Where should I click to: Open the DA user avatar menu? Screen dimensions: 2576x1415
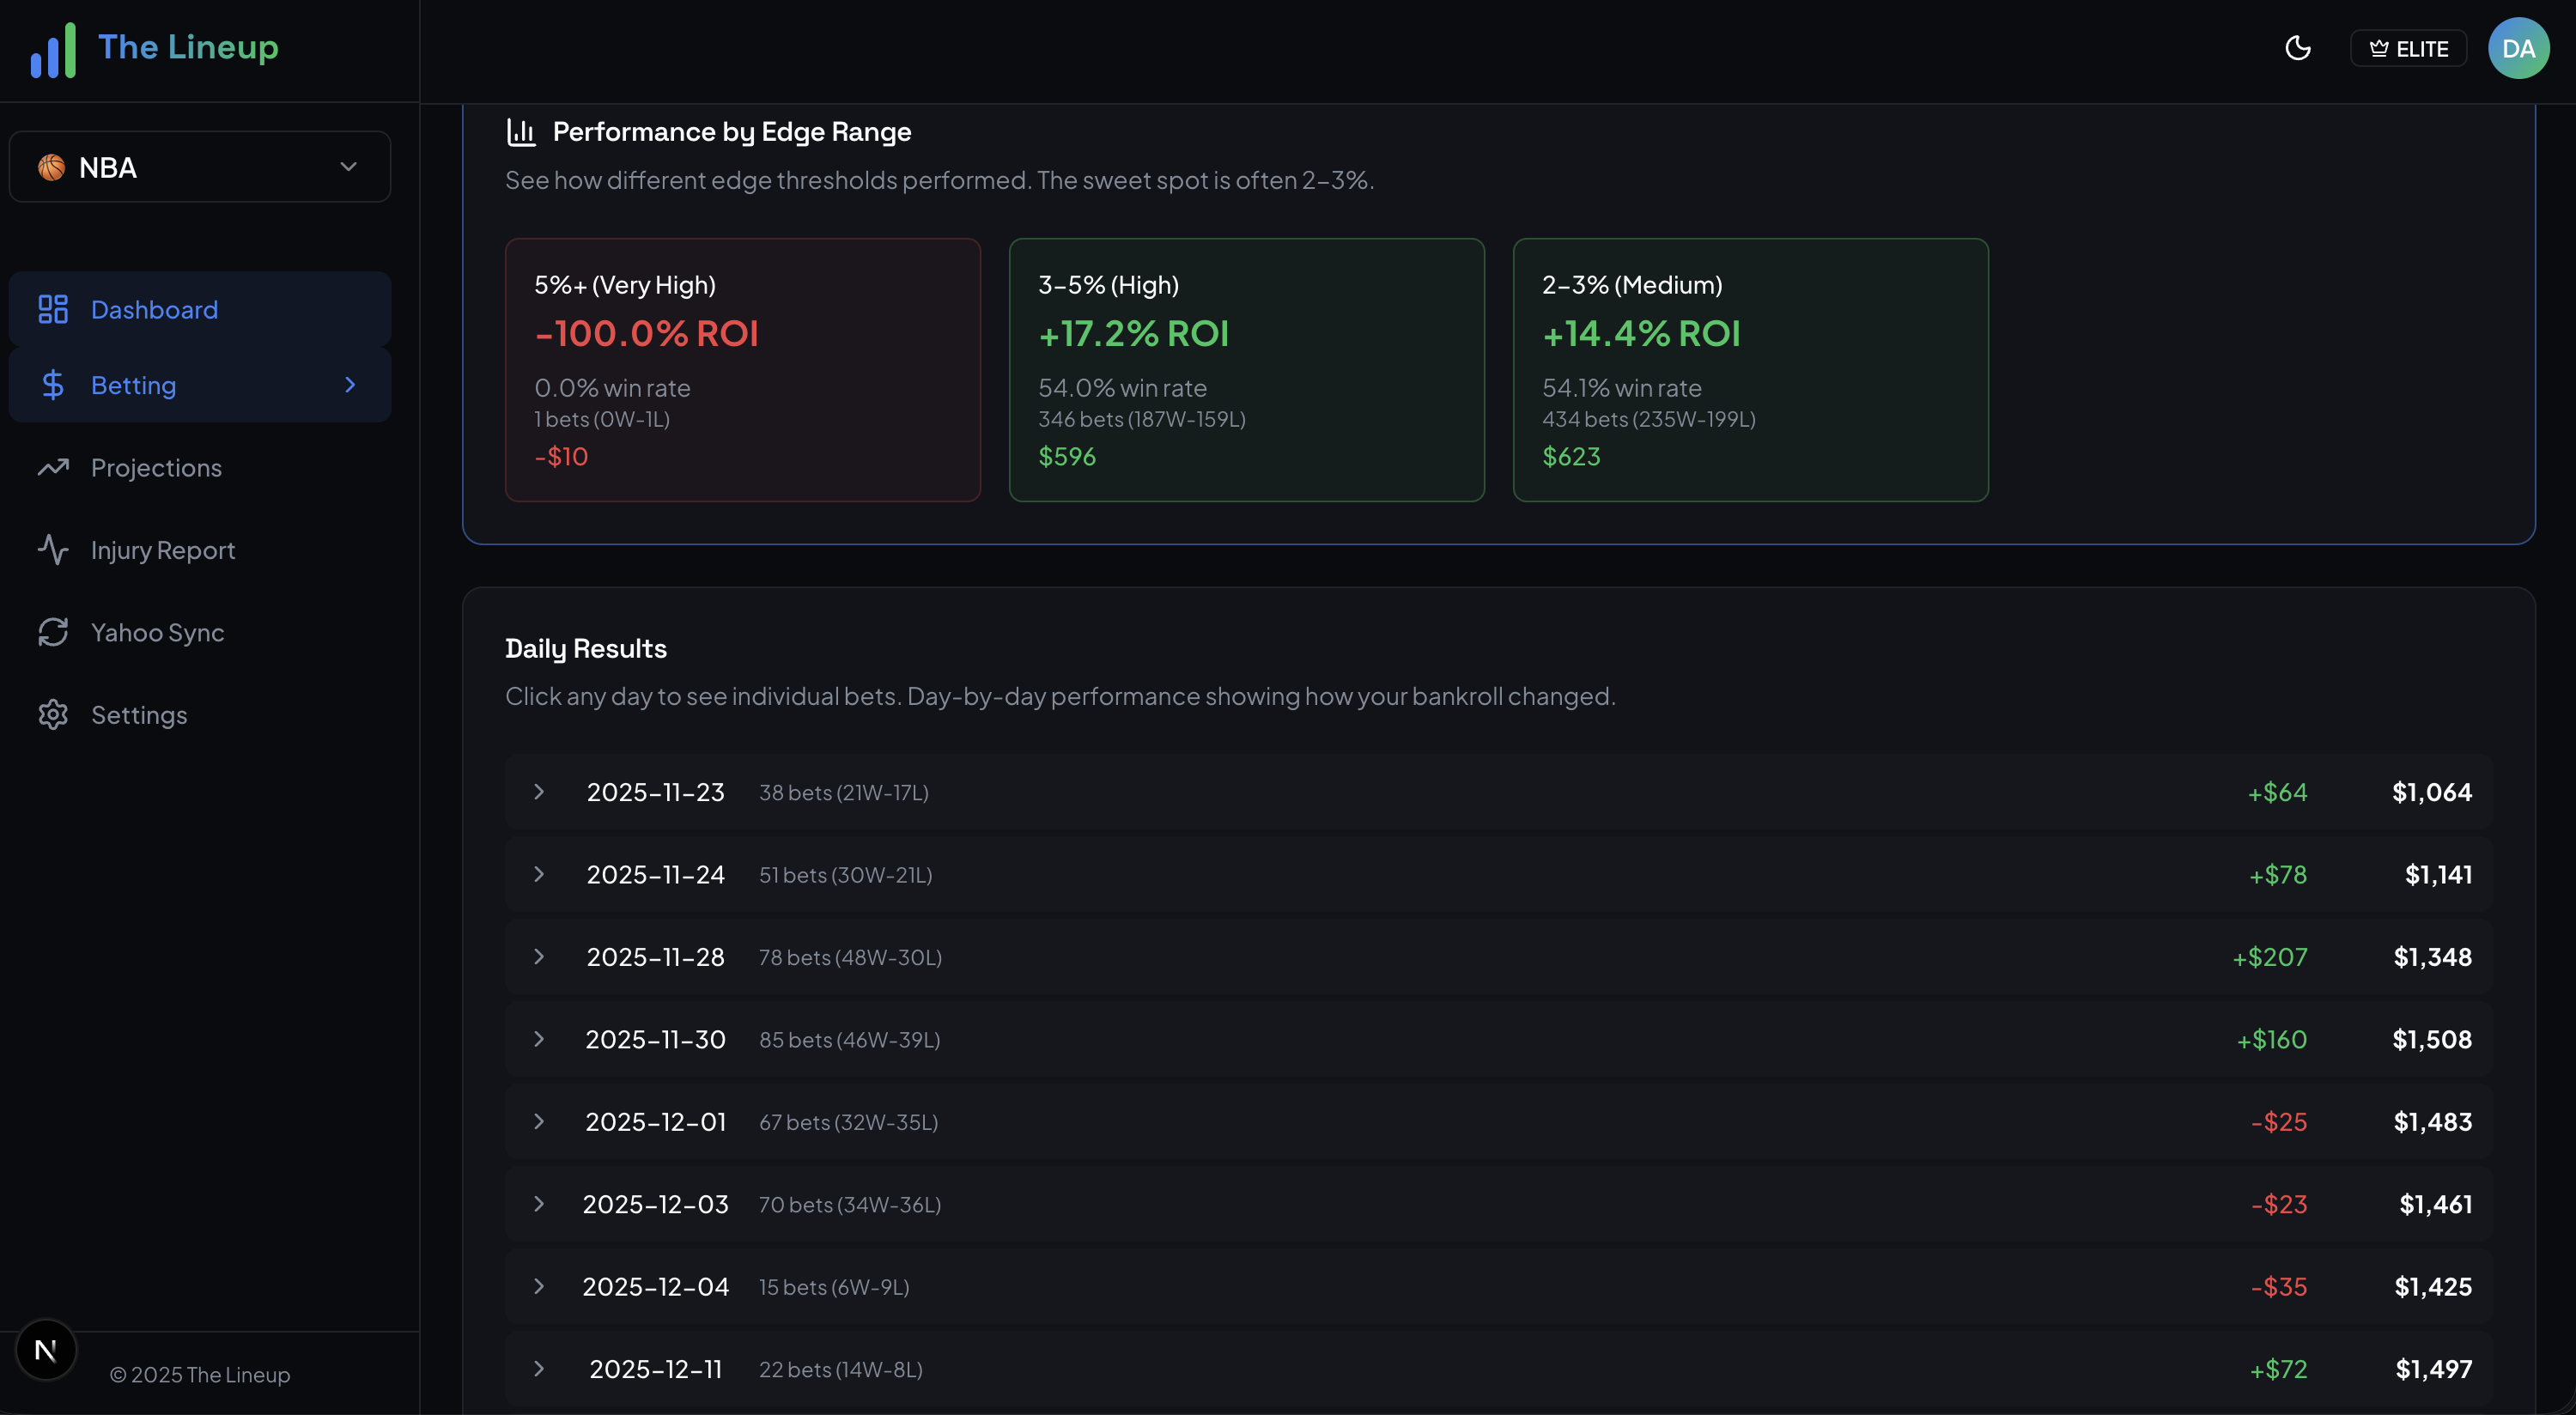2518,48
